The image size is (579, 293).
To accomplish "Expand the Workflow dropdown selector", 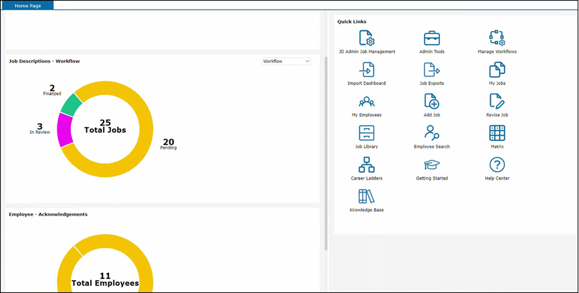I will tap(286, 61).
